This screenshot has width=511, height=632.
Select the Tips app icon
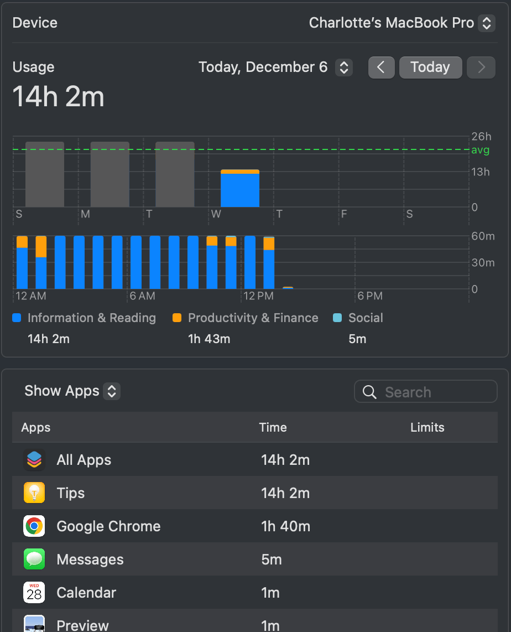pyautogui.click(x=34, y=493)
